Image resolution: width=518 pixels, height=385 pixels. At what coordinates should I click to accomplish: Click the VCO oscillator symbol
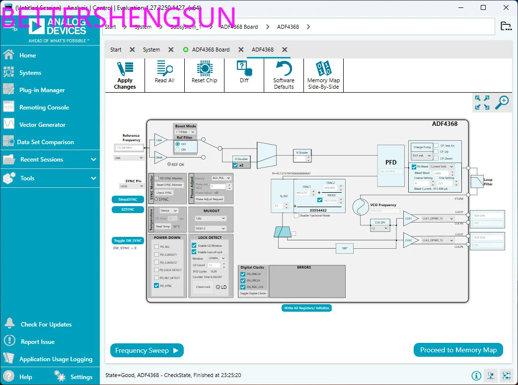pos(361,207)
